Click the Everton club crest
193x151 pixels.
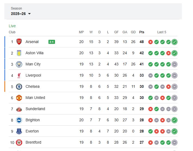tap(19, 131)
